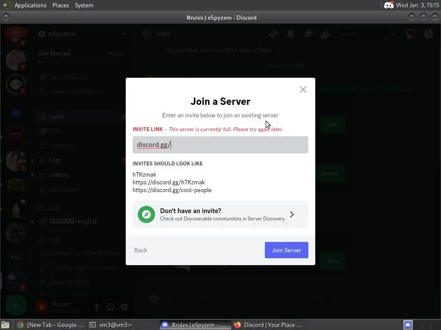Click the show desktop icon in taskbar
Viewport: 441px width, 330px height.
pyautogui.click(x=5, y=325)
